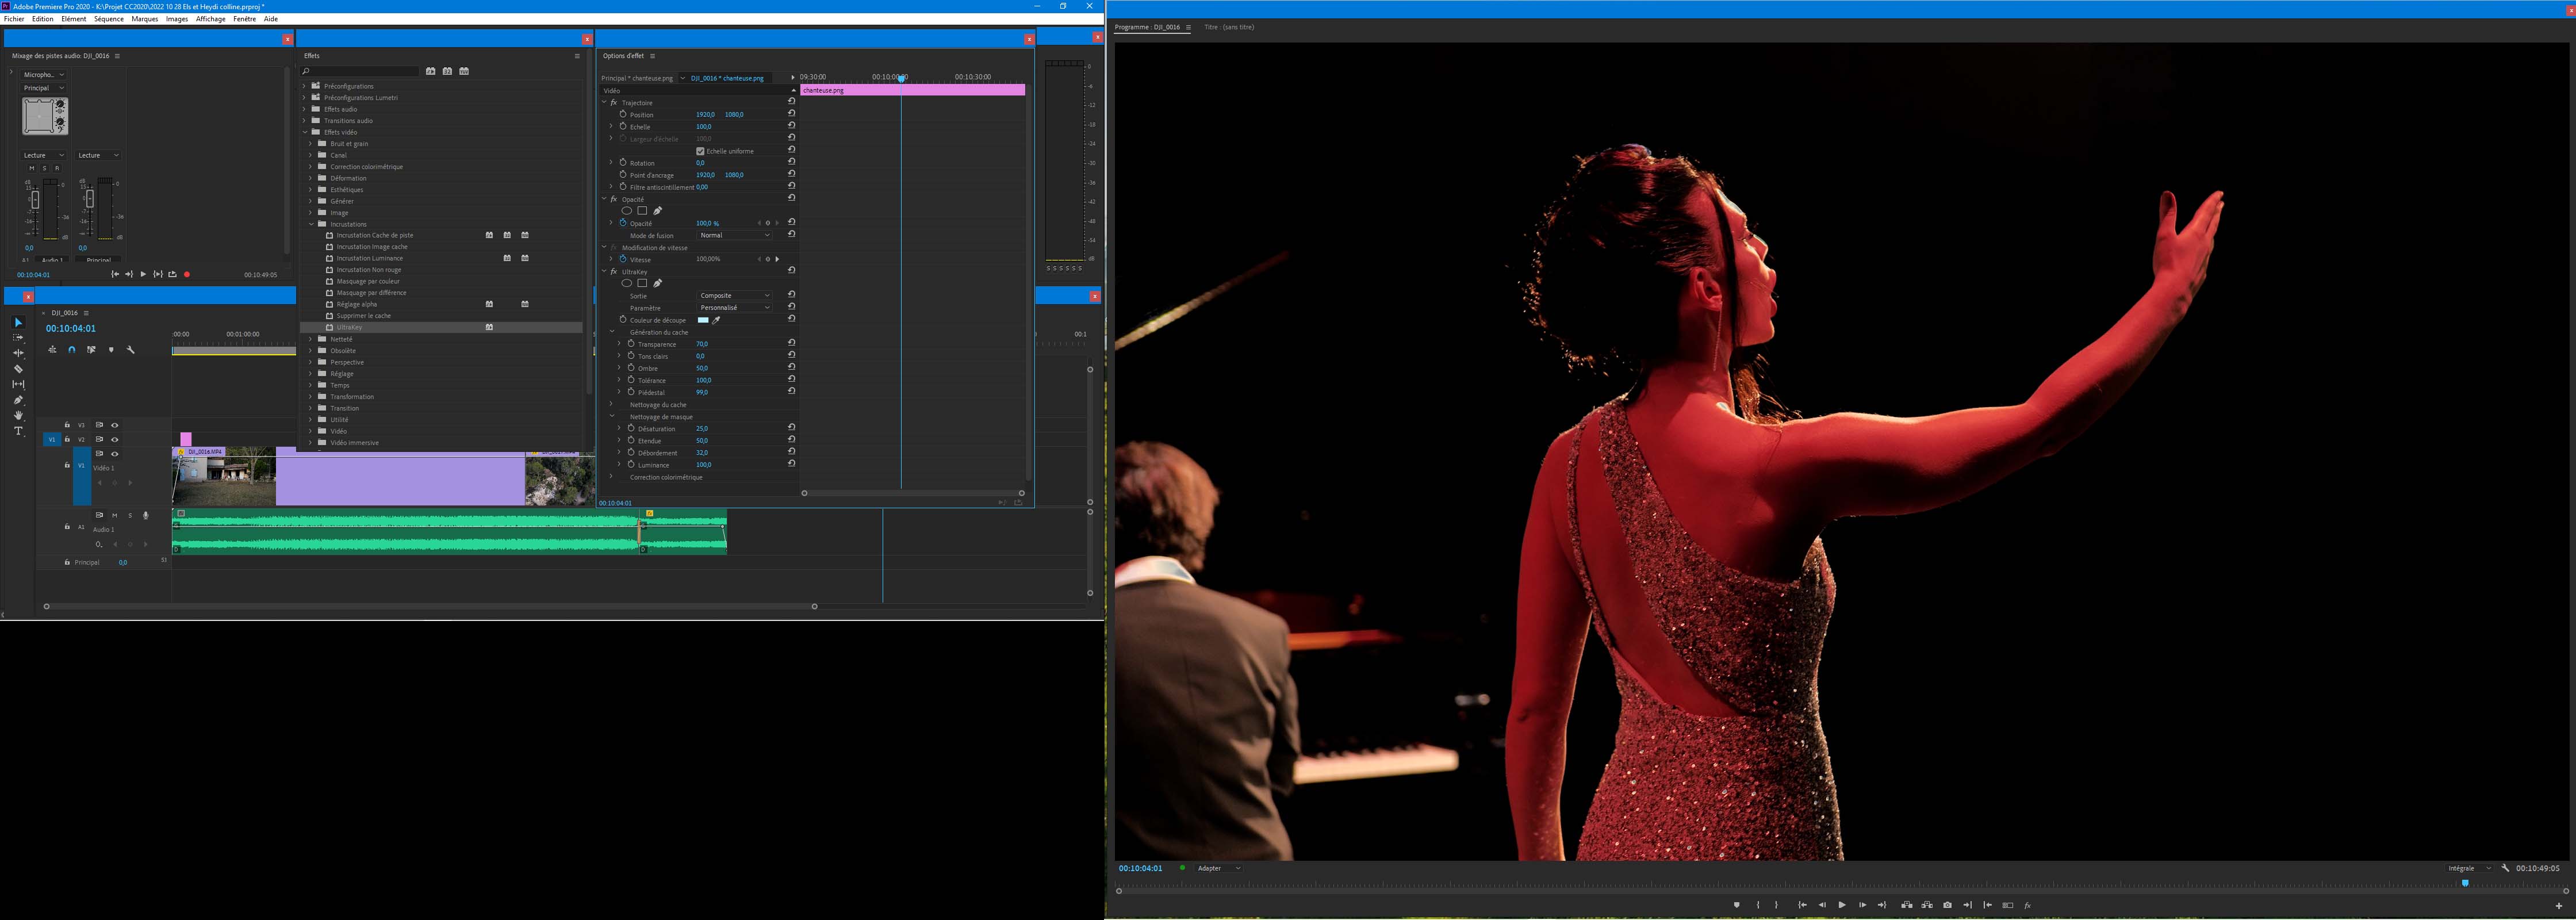The height and width of the screenshot is (920, 2576).
Task: Open the Séquence menu
Action: click(x=108, y=19)
